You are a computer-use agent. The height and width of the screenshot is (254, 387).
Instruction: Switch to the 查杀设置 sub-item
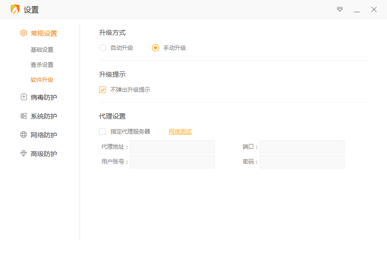pos(42,65)
